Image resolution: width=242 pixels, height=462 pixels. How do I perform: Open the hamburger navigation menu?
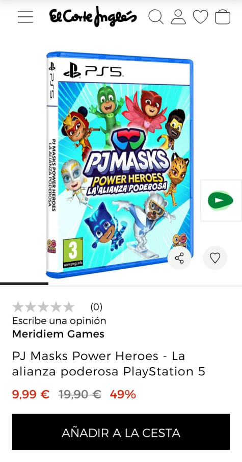25,17
